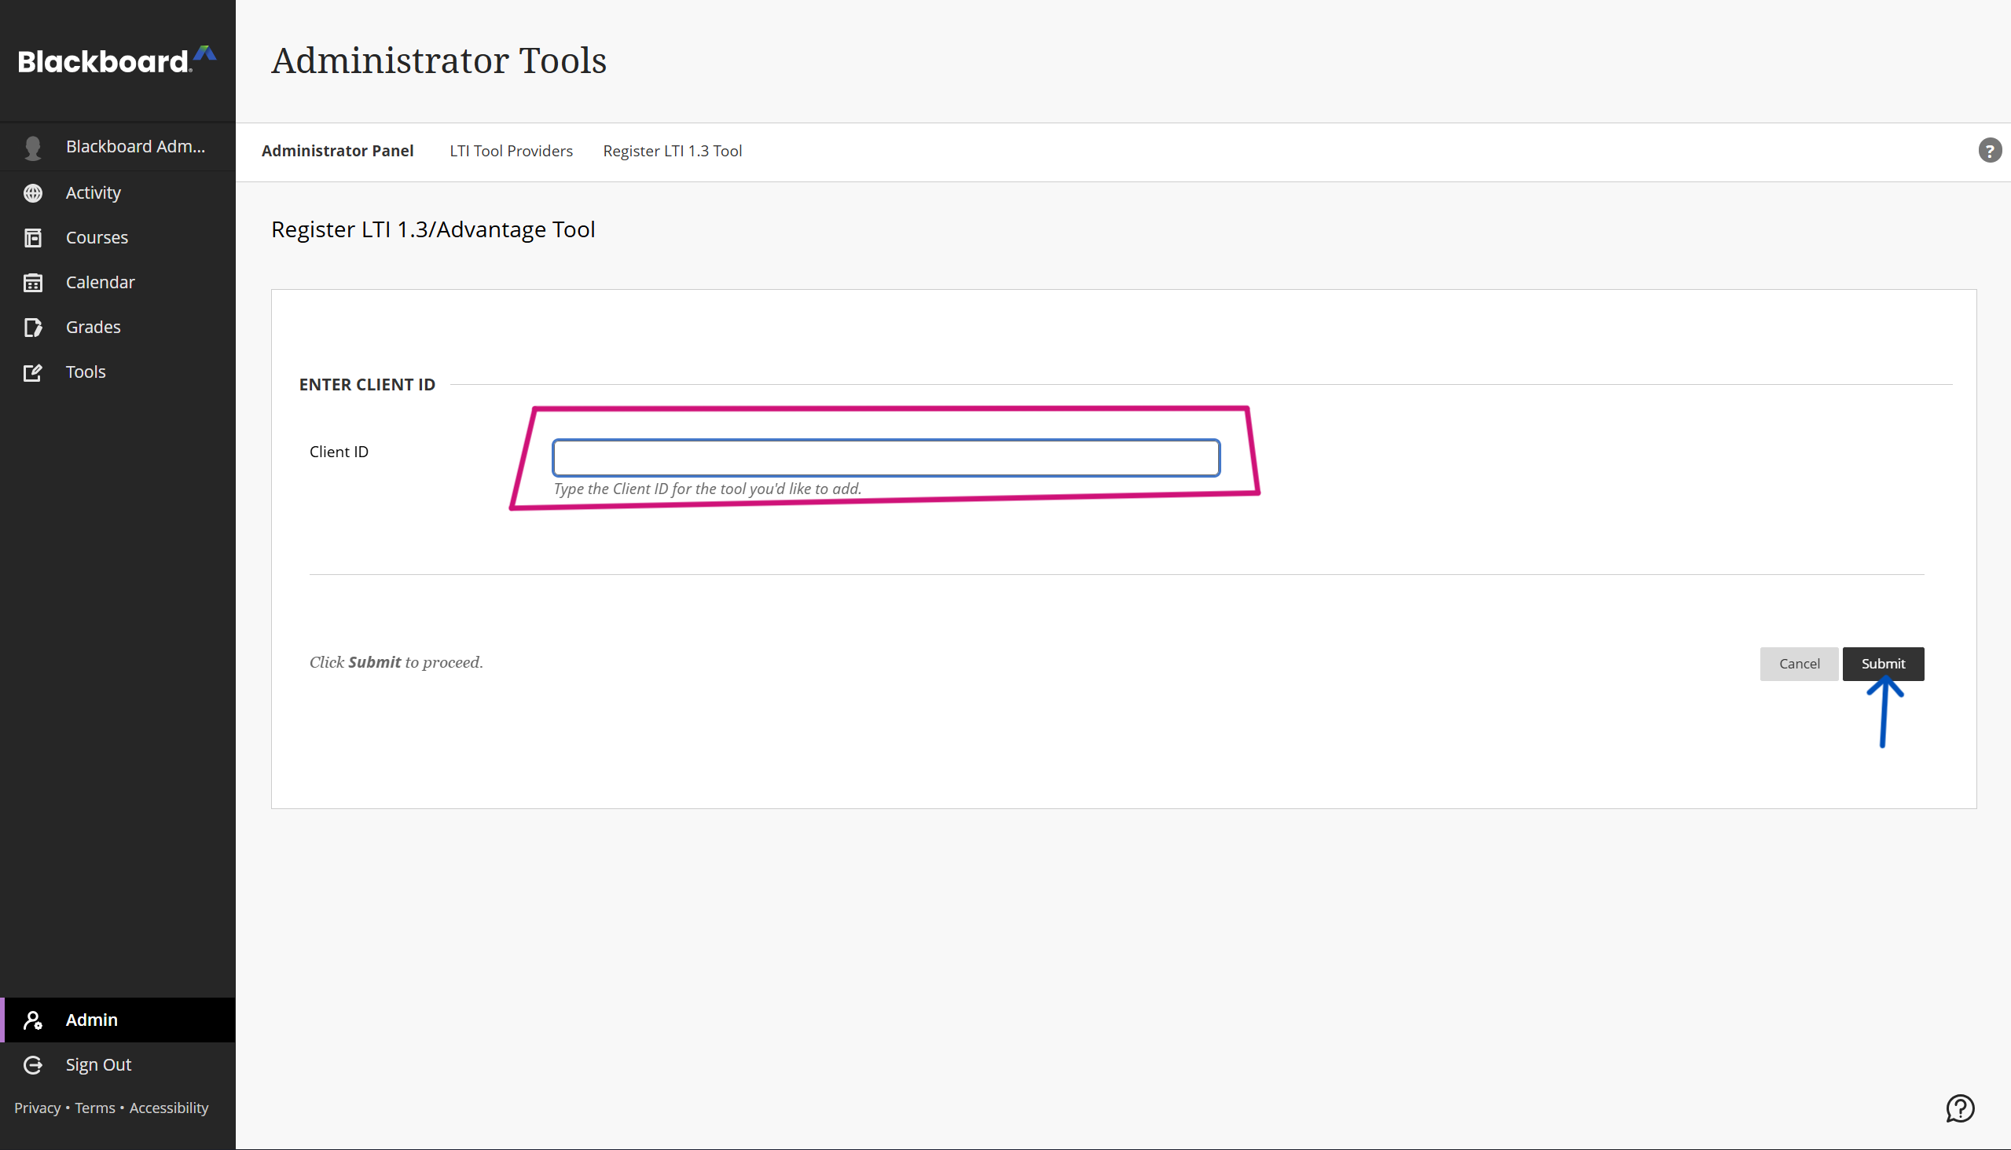The height and width of the screenshot is (1150, 2011).
Task: Open LTI Tool Providers breadcrumb
Action: point(512,151)
